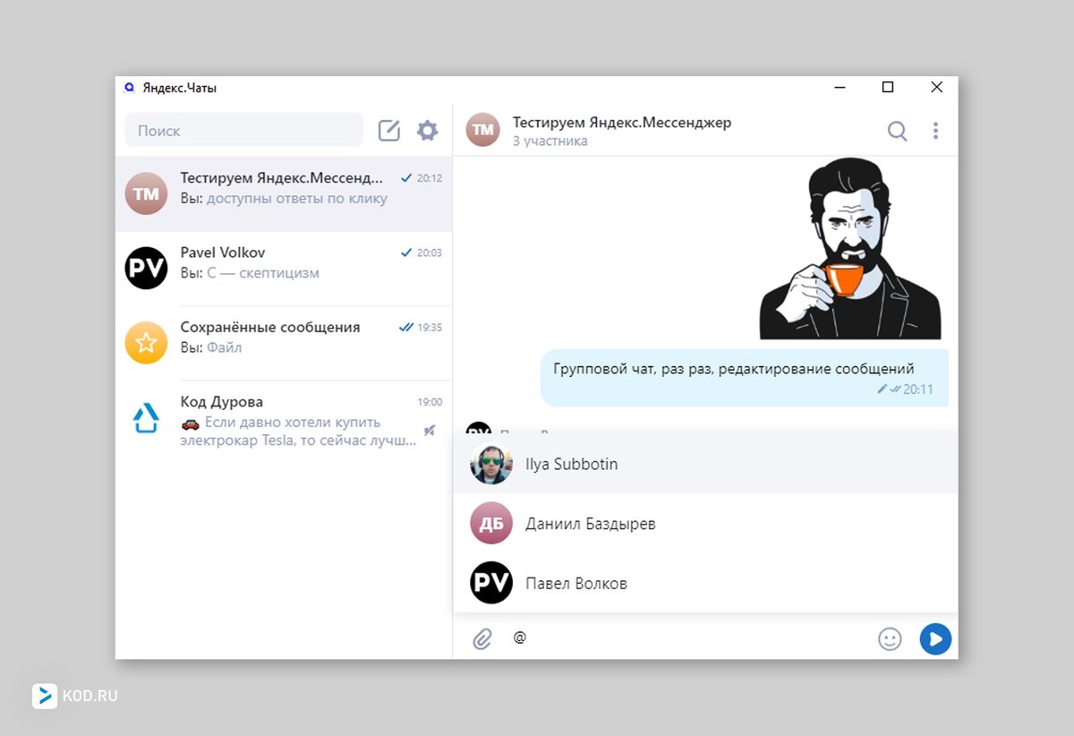Viewport: 1074px width, 736px height.
Task: Maximize the Яндекс.Чаты window
Action: point(888,88)
